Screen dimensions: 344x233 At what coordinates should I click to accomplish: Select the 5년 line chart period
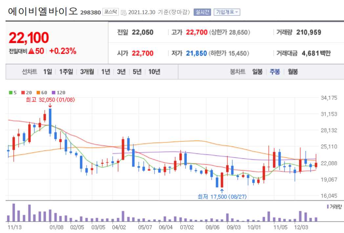point(137,72)
